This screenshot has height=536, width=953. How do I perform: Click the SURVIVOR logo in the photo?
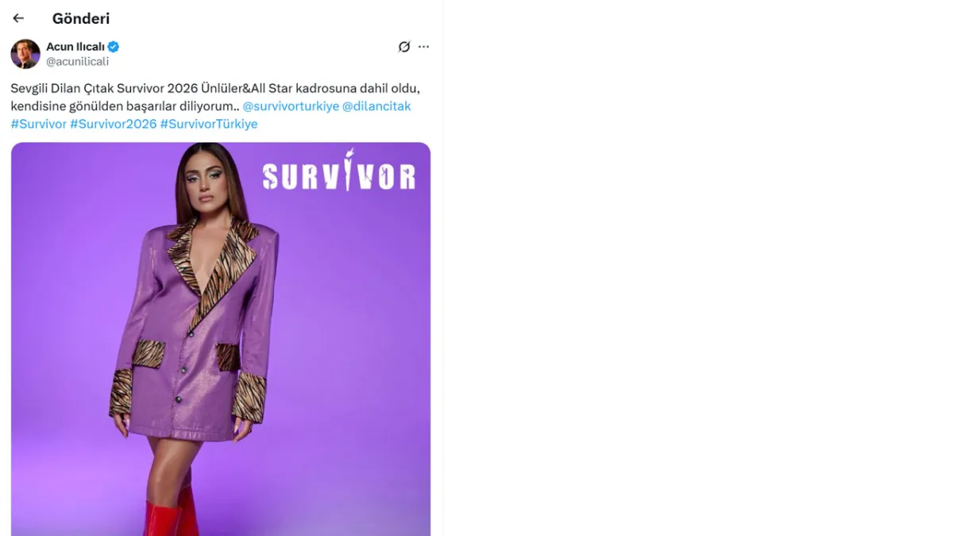click(339, 171)
